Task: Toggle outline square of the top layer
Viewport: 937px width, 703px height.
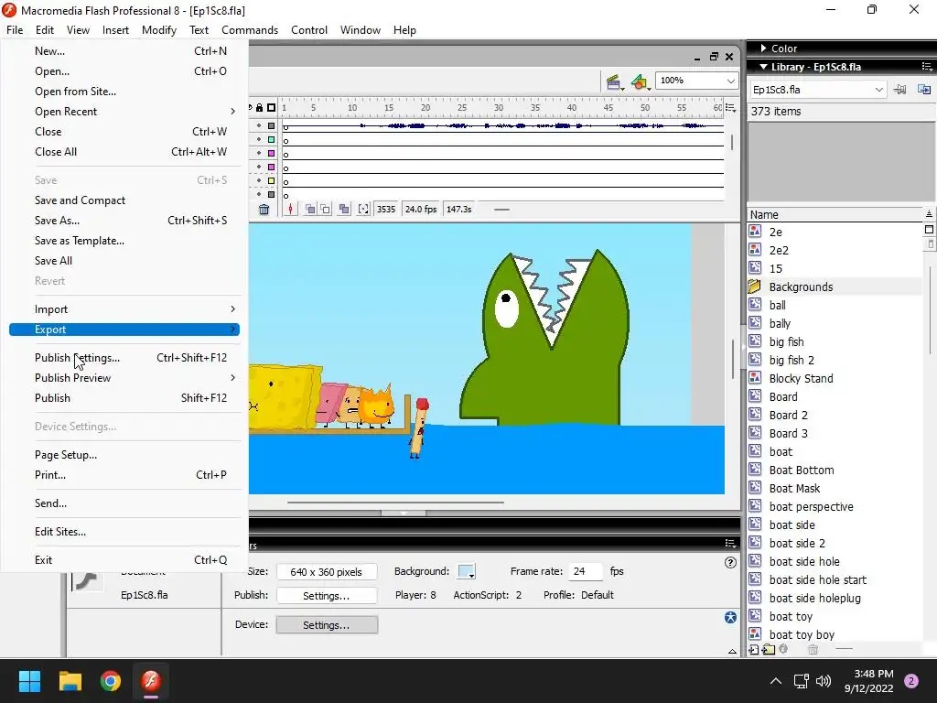Action: [271, 126]
